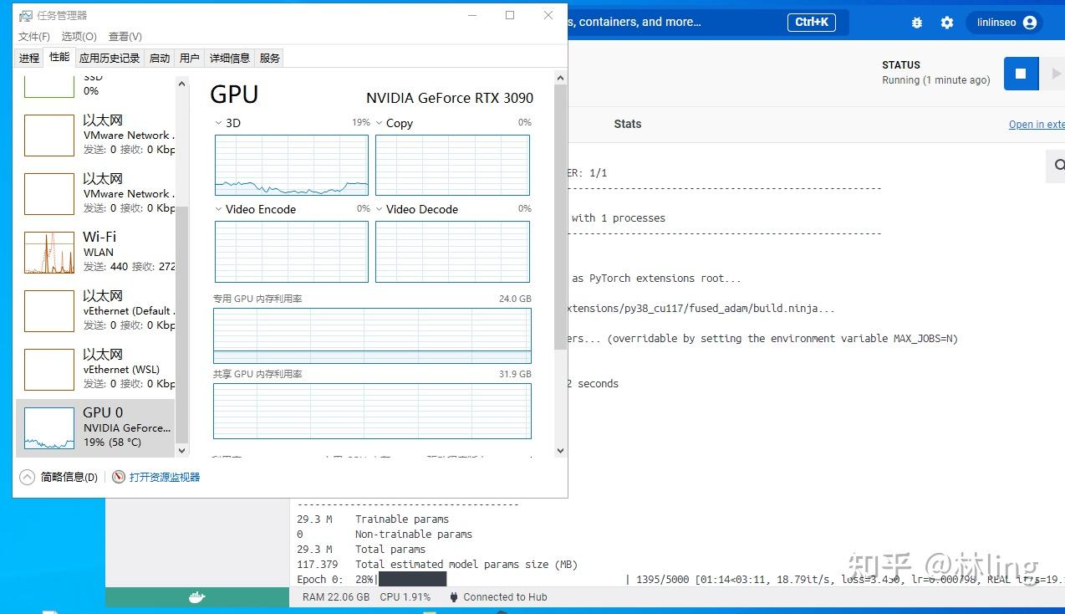Open the Stats tab in Docker
This screenshot has height=614, width=1065.
628,124
